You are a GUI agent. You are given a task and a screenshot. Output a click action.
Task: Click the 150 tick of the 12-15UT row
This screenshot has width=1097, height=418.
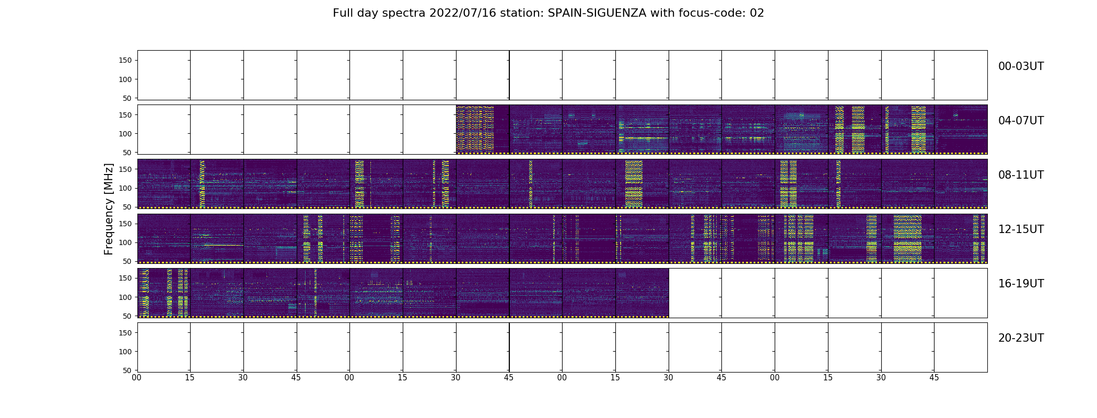tap(125, 224)
